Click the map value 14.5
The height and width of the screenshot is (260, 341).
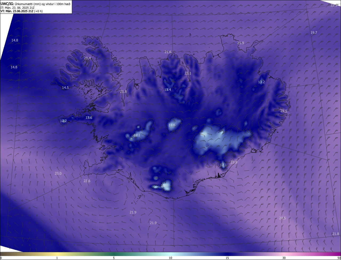(65, 87)
